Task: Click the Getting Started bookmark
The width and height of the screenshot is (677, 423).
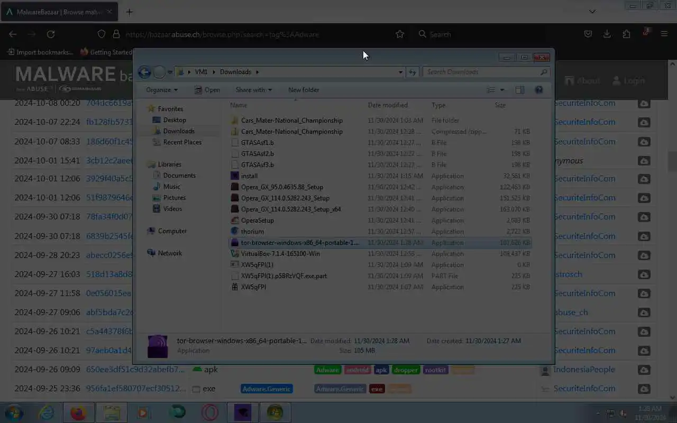Action: (106, 52)
